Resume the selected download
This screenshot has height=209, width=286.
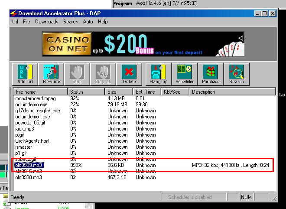[51, 74]
